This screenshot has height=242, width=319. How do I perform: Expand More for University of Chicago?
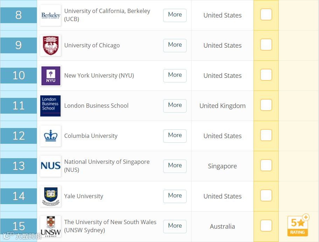(x=175, y=45)
